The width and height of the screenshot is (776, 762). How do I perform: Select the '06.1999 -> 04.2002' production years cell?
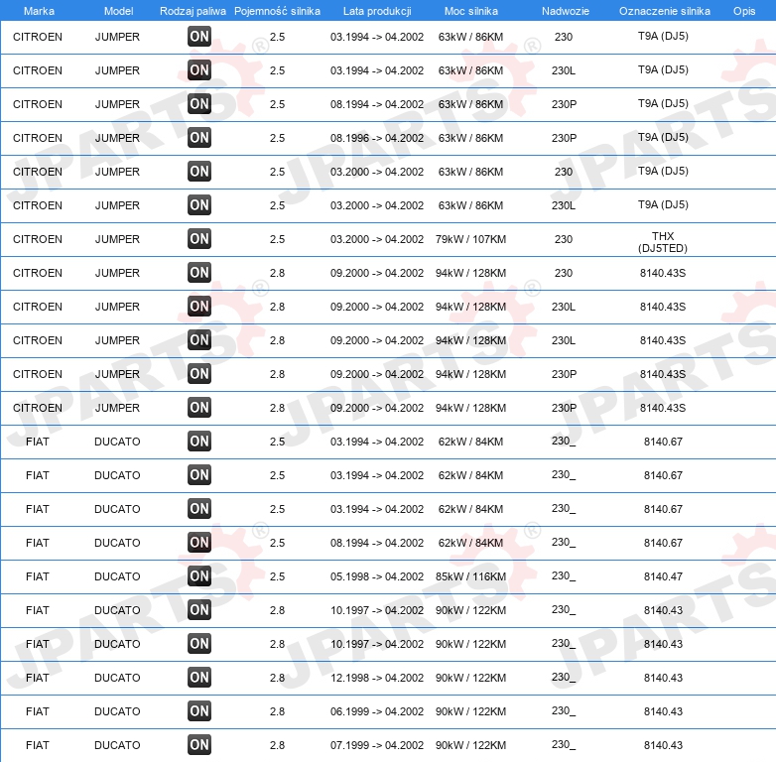point(377,711)
